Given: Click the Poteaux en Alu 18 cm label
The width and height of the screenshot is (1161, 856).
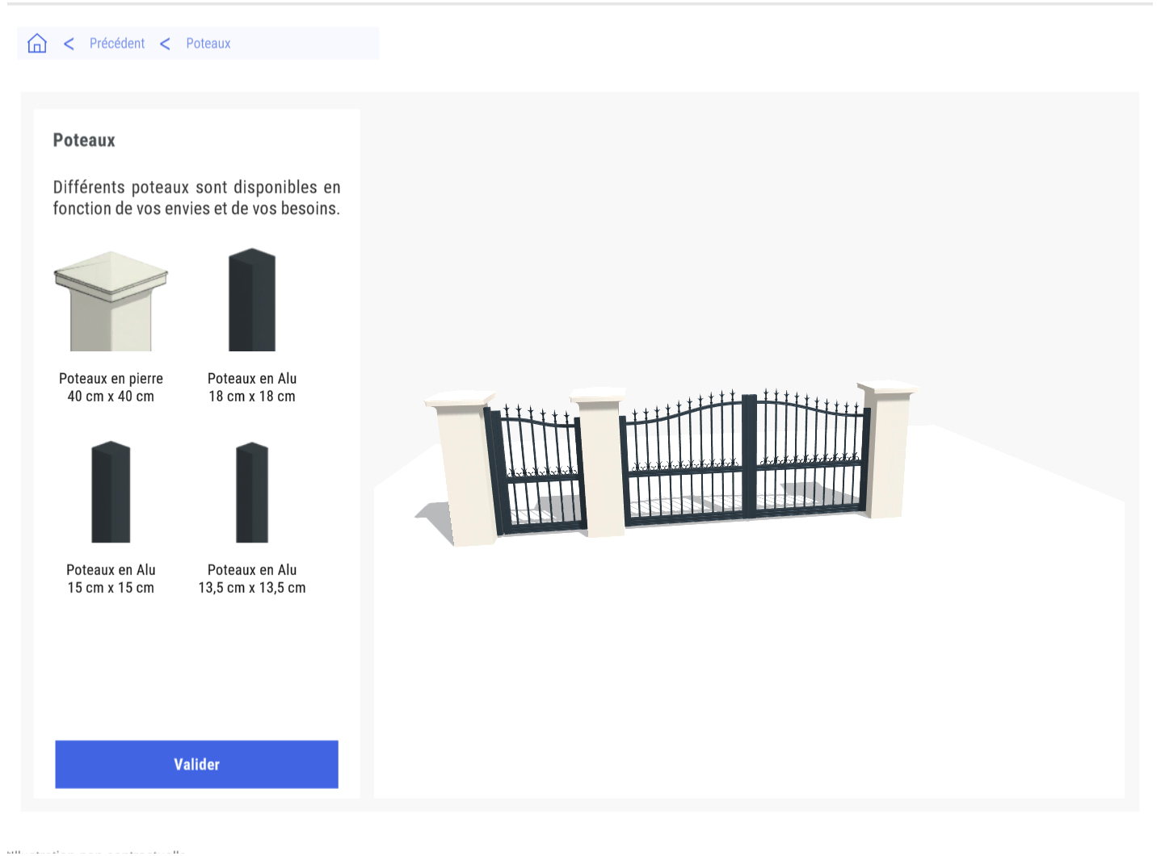Looking at the screenshot, I should point(252,388).
